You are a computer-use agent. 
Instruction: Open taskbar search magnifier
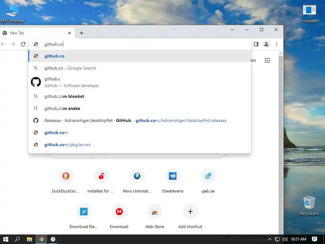coord(17,239)
